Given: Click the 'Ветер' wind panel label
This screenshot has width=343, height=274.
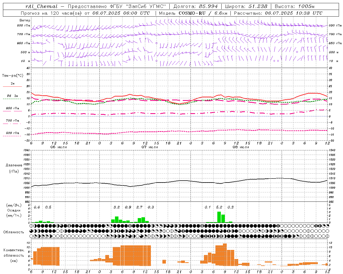Looking at the screenshot, I should coord(25,20).
